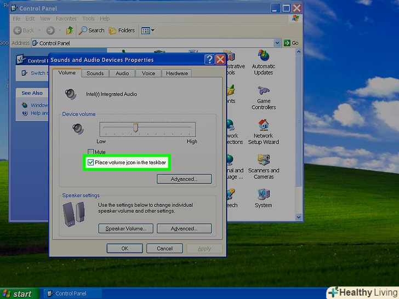Click Cancel in the dialog

coord(164,249)
